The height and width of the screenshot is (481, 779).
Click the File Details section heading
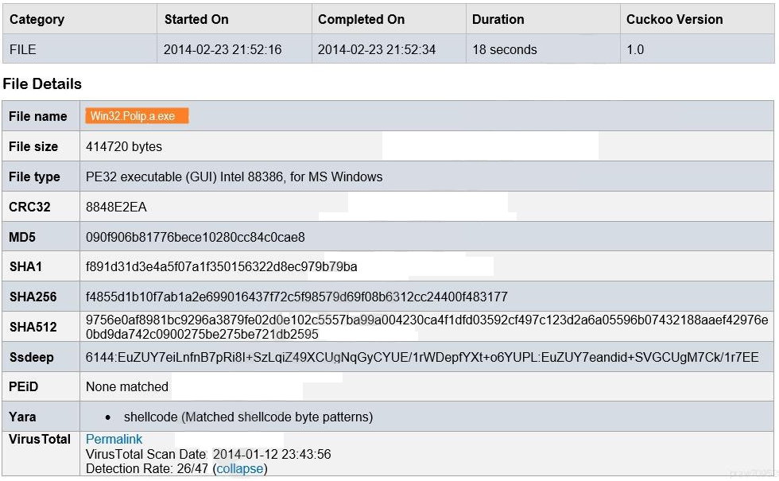pos(42,84)
